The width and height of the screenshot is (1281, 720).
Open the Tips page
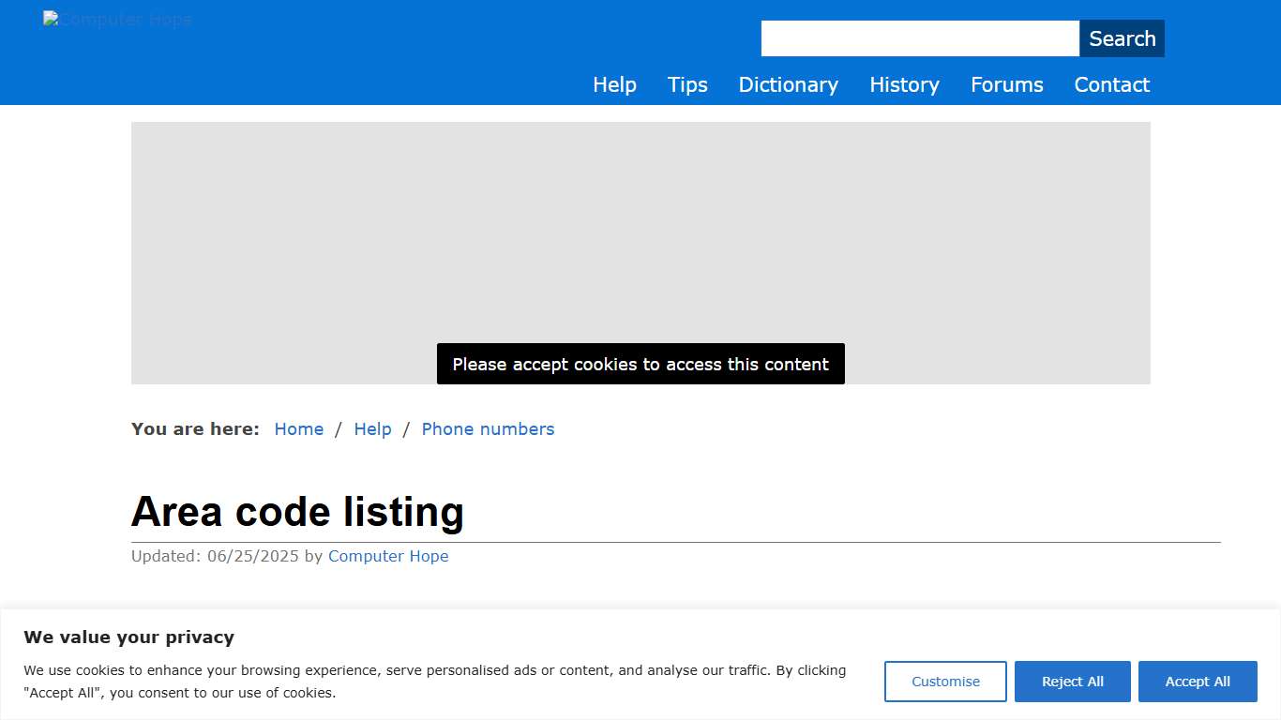[x=687, y=84]
